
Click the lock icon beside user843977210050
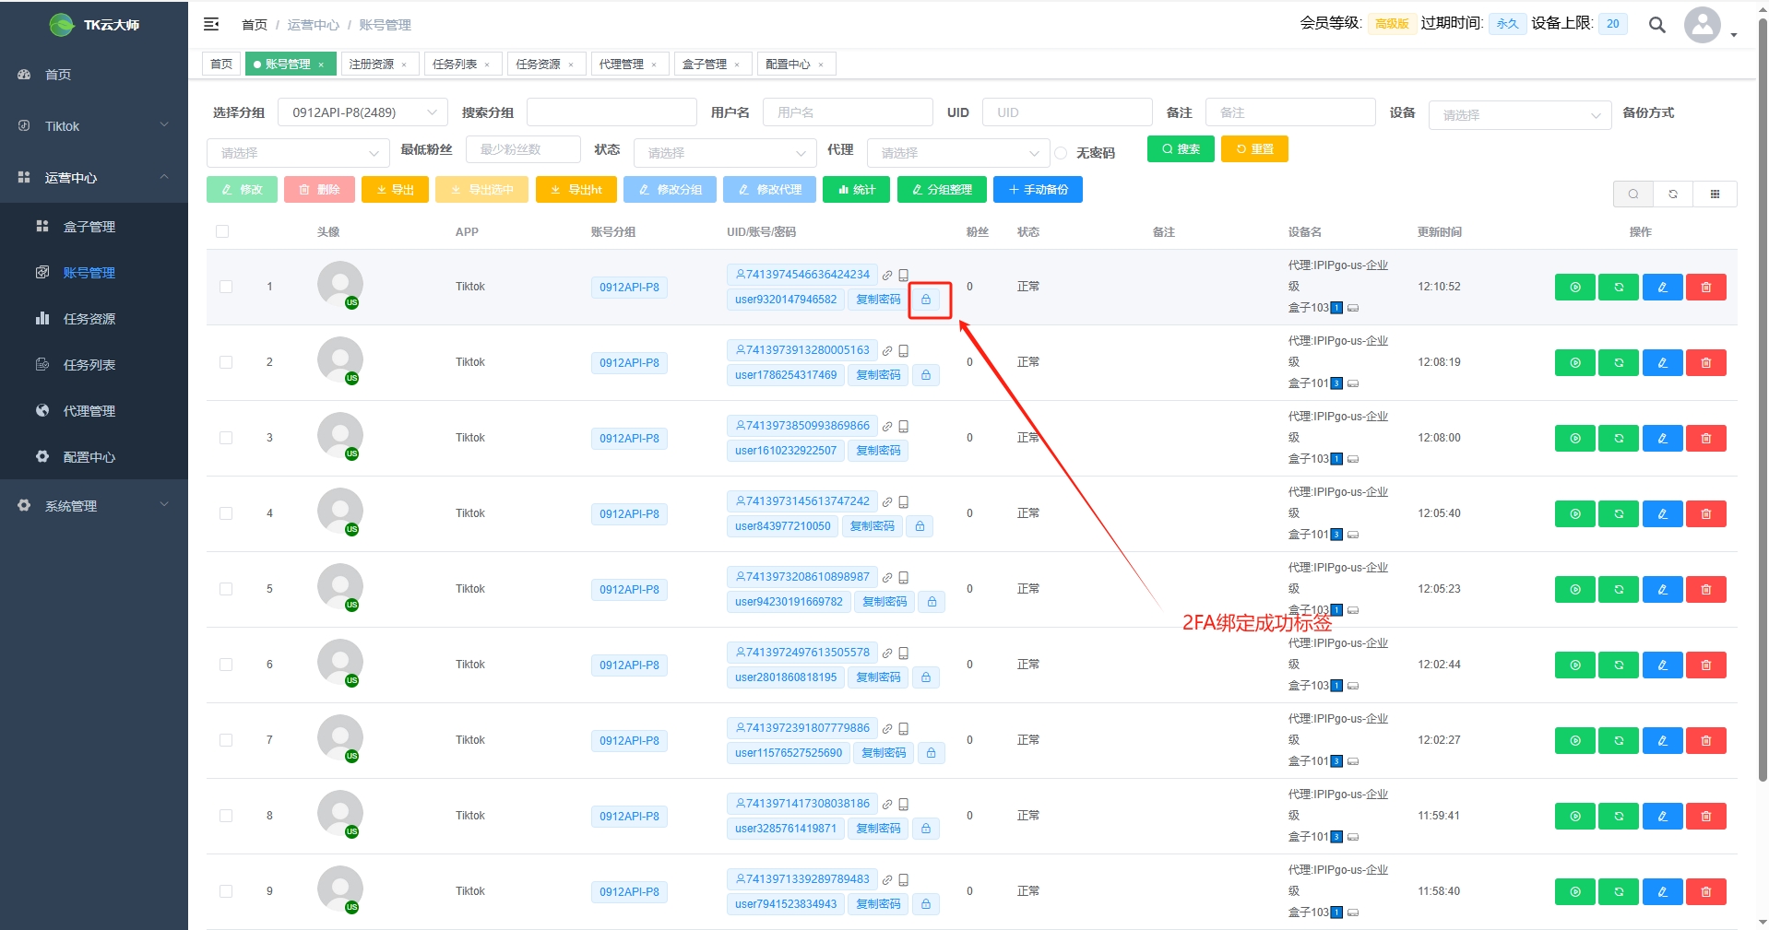tap(920, 526)
